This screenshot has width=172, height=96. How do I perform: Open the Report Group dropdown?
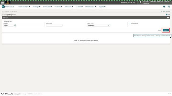[x=99, y=25]
